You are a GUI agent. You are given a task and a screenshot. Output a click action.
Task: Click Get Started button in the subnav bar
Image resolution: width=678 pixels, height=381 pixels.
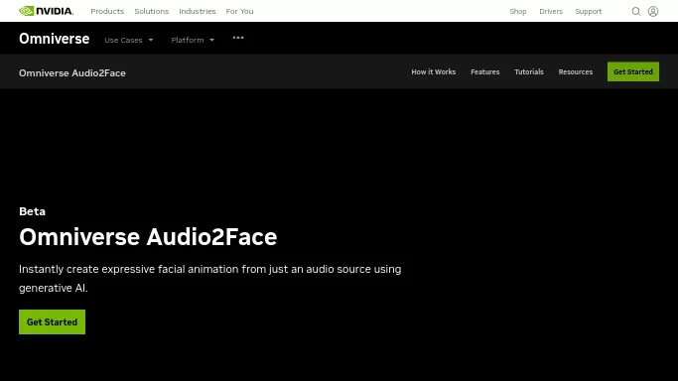pyautogui.click(x=633, y=71)
